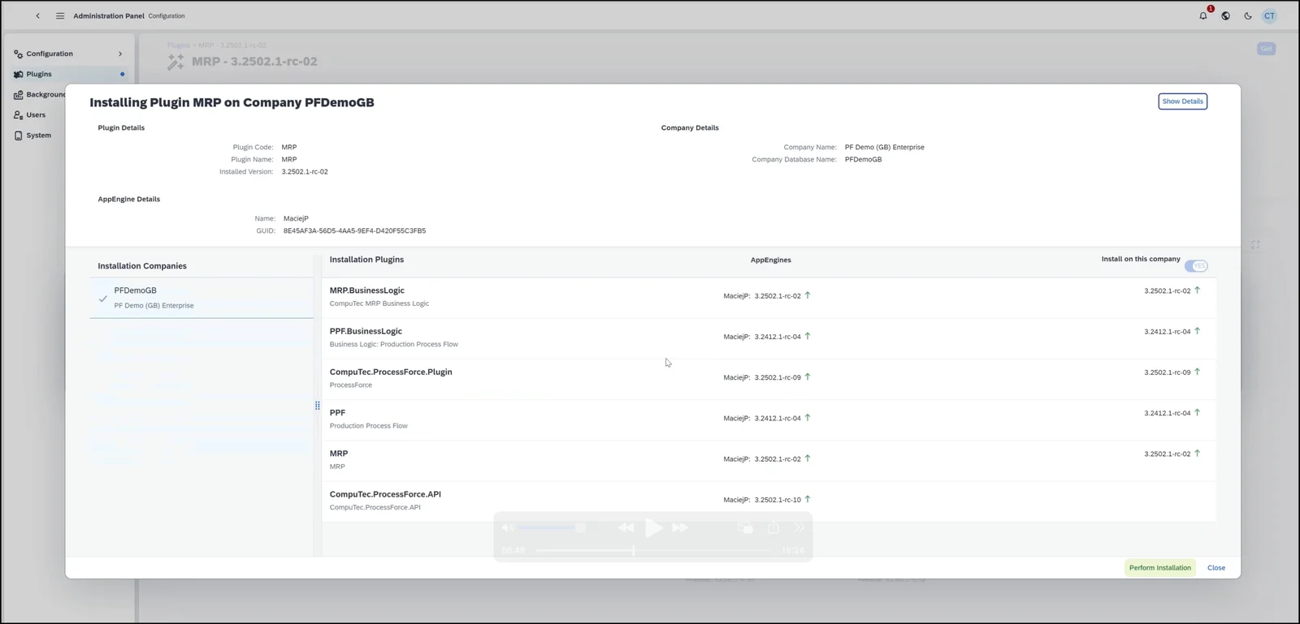
Task: Play the video with the play button
Action: click(x=653, y=527)
